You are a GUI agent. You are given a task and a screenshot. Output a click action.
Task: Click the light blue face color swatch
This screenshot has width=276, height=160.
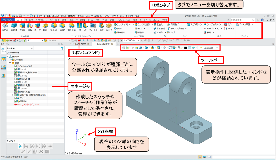click(x=190, y=48)
